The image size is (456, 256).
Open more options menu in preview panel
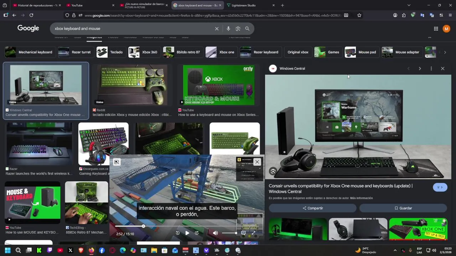[431, 69]
